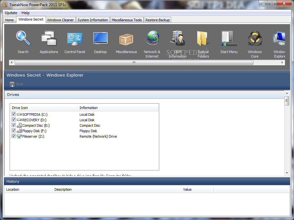Select the Windows Core biohazard icon

pyautogui.click(x=255, y=39)
